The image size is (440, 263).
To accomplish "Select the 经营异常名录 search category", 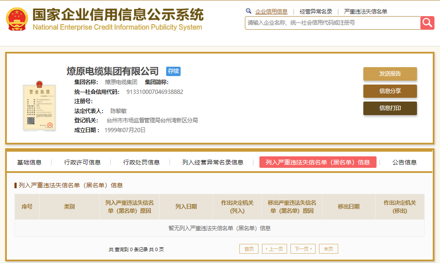I will coord(316,11).
